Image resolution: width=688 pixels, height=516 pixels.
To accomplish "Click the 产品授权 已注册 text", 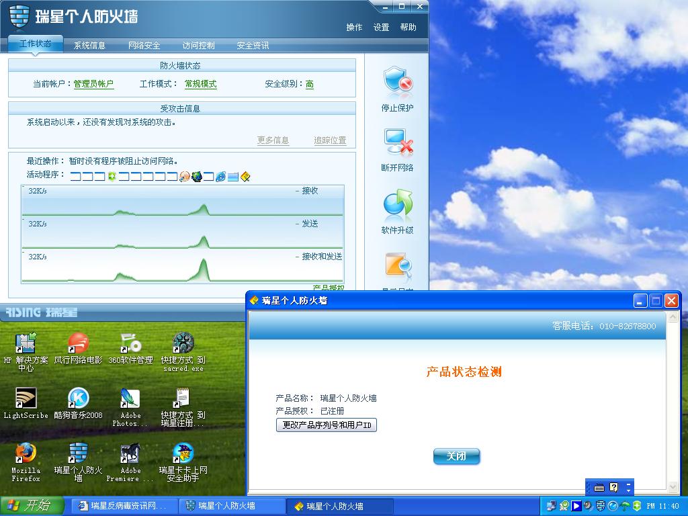I will coord(310,411).
